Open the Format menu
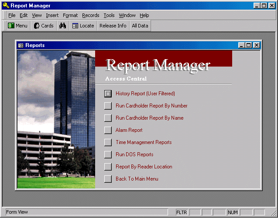 [70, 15]
